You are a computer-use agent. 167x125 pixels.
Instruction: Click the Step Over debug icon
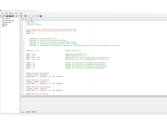pyautogui.click(x=32, y=16)
